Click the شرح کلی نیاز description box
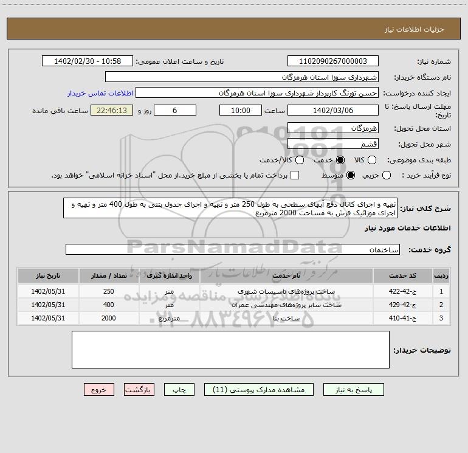The width and height of the screenshot is (468, 453). coord(230,208)
